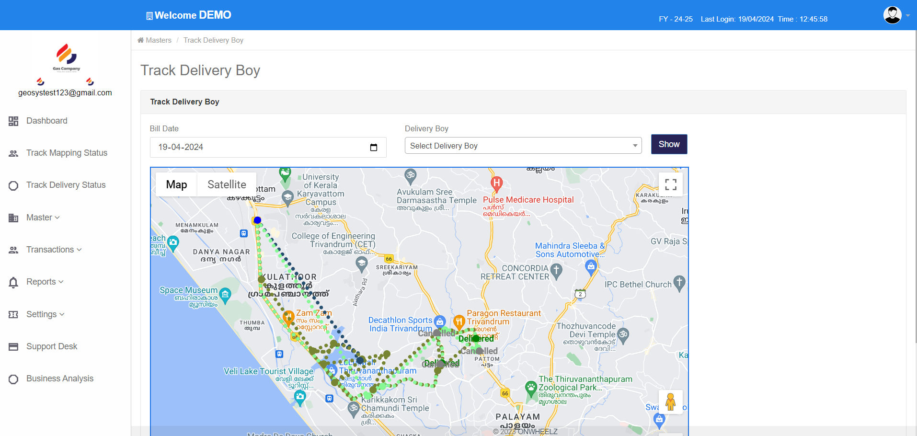Click the Space Museum map pin
This screenshot has height=436, width=917.
click(x=225, y=295)
